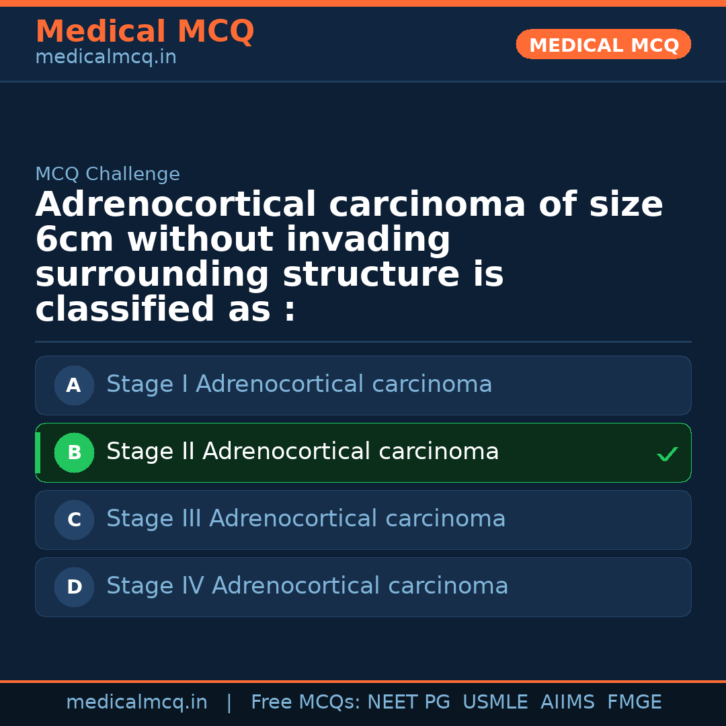Click the FMGE text in the footer

(635, 702)
